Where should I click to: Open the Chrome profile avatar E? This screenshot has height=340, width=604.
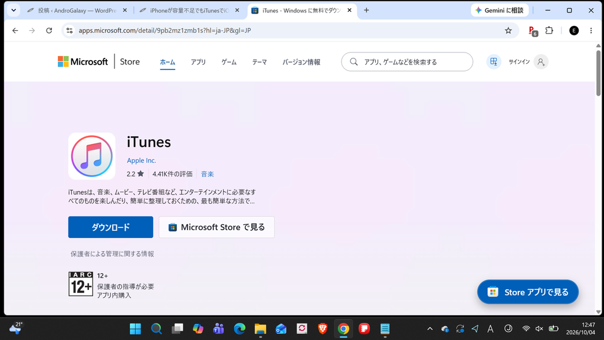click(573, 31)
